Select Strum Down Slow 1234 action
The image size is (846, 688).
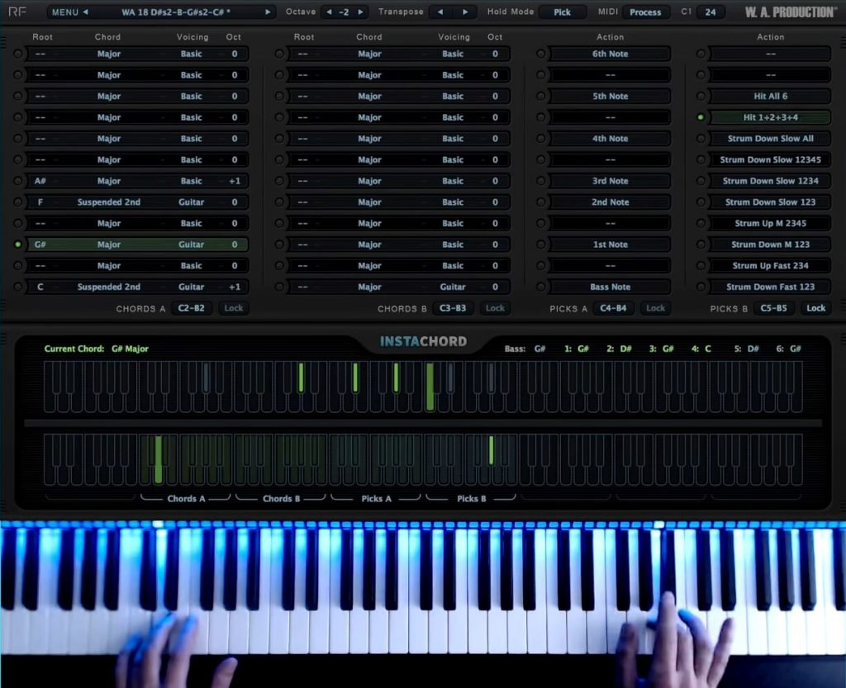[x=771, y=181]
